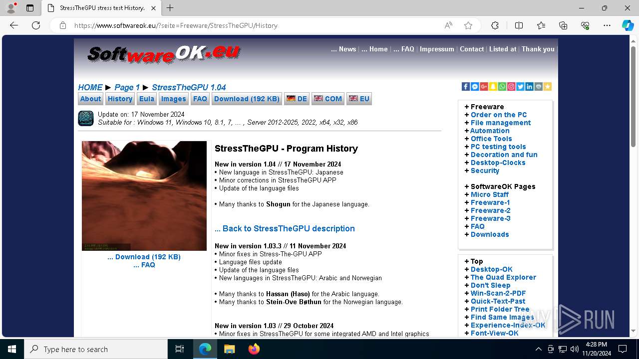Image resolution: width=639 pixels, height=359 pixels.
Task: Share on Twitter icon
Action: (520, 87)
